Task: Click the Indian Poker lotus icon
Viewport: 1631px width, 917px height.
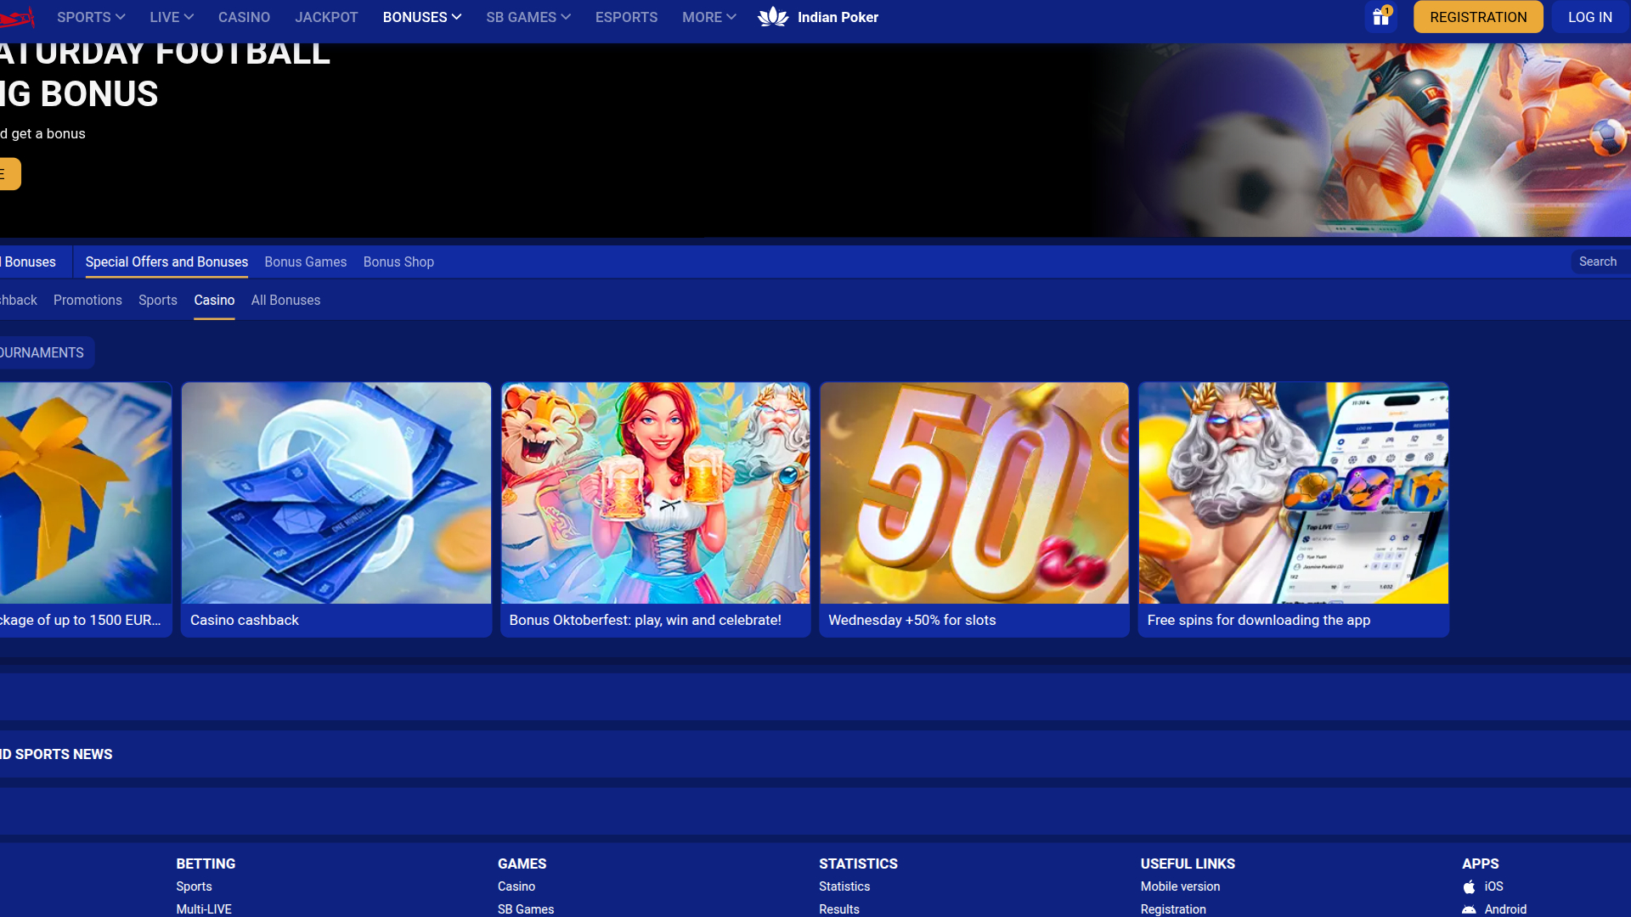Action: point(774,17)
